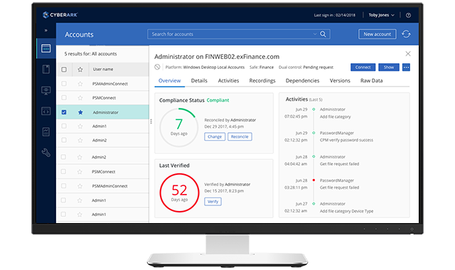Click the Verify button
Image resolution: width=455 pixels, height=270 pixels.
click(x=213, y=202)
